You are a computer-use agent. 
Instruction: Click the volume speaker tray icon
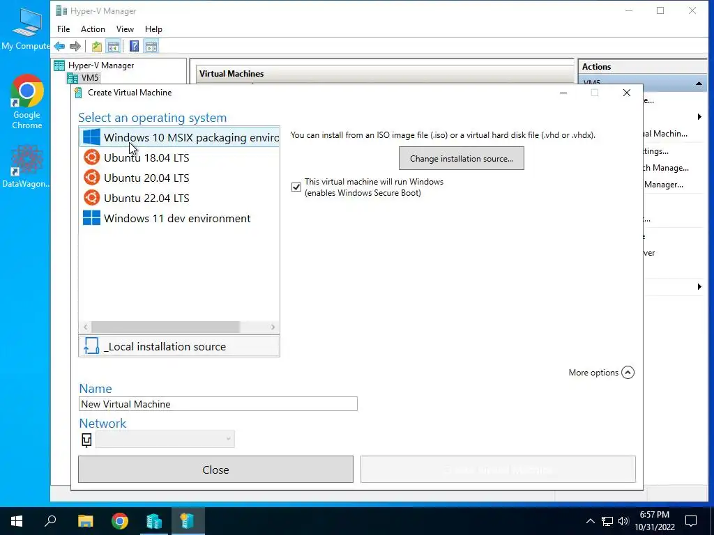pyautogui.click(x=623, y=521)
